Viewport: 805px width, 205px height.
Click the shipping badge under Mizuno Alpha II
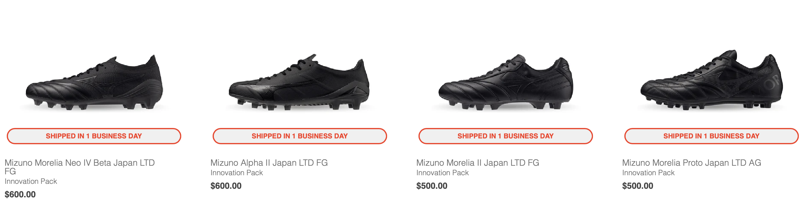point(300,136)
